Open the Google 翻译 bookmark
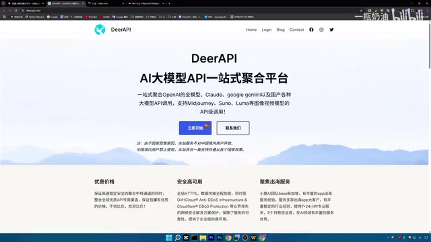 pos(120,17)
